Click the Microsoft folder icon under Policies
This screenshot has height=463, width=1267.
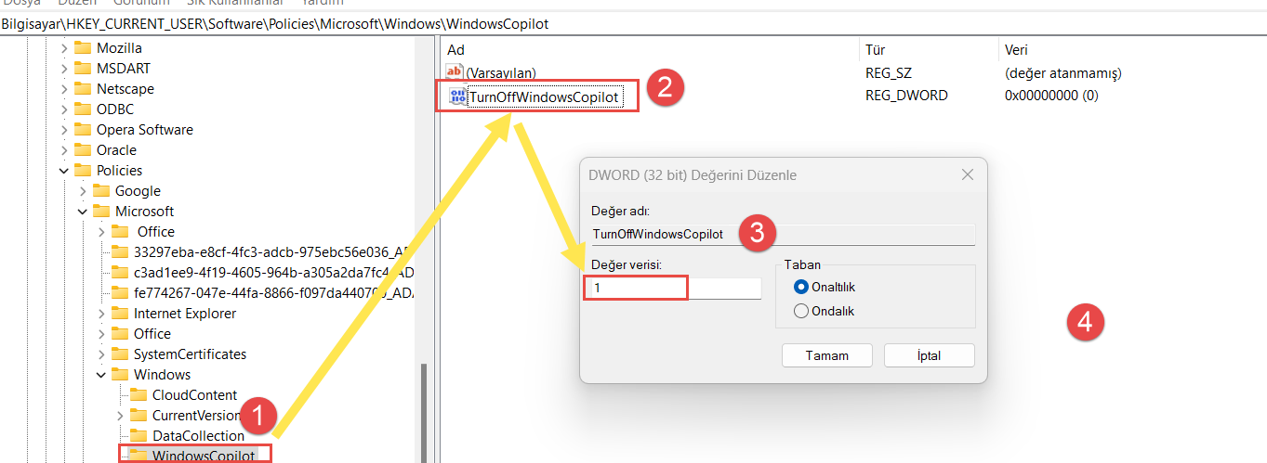point(101,212)
